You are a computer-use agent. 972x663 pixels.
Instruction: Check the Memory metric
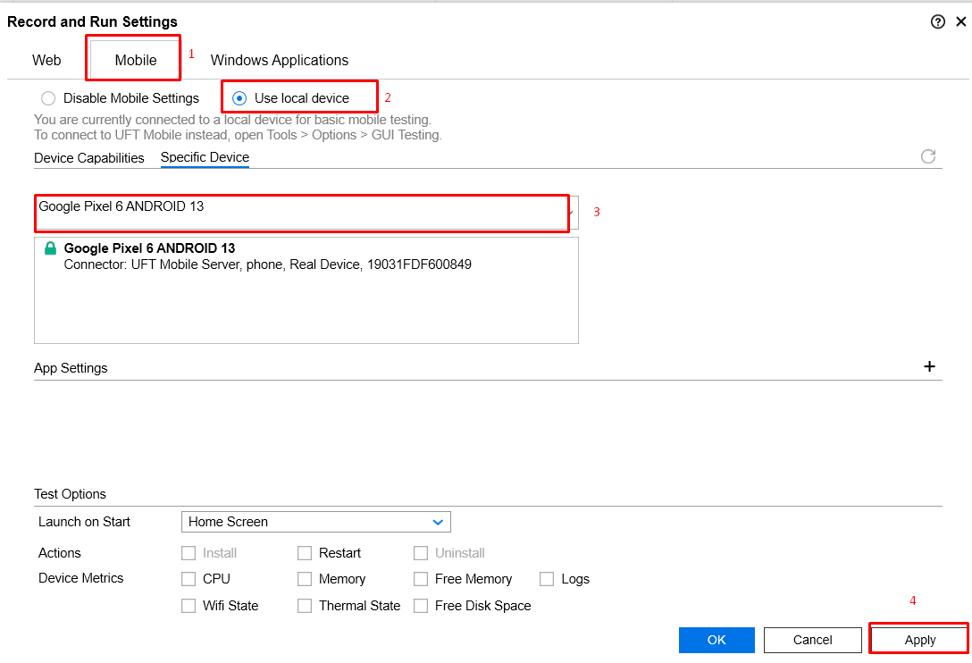(305, 579)
